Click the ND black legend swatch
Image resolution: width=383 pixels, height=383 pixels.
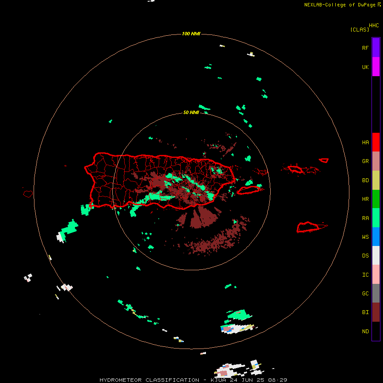[376, 331]
